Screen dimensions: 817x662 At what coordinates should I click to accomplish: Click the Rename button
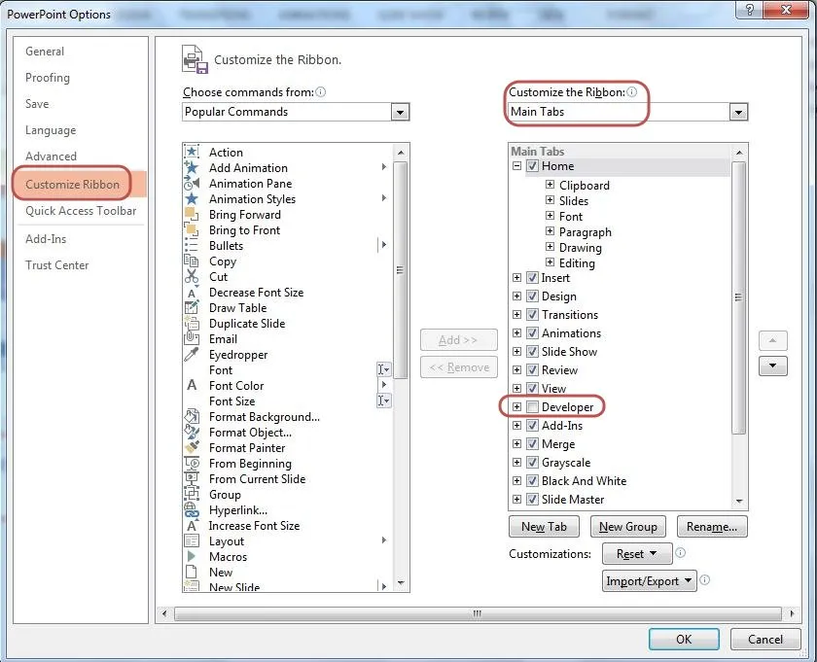coord(712,527)
